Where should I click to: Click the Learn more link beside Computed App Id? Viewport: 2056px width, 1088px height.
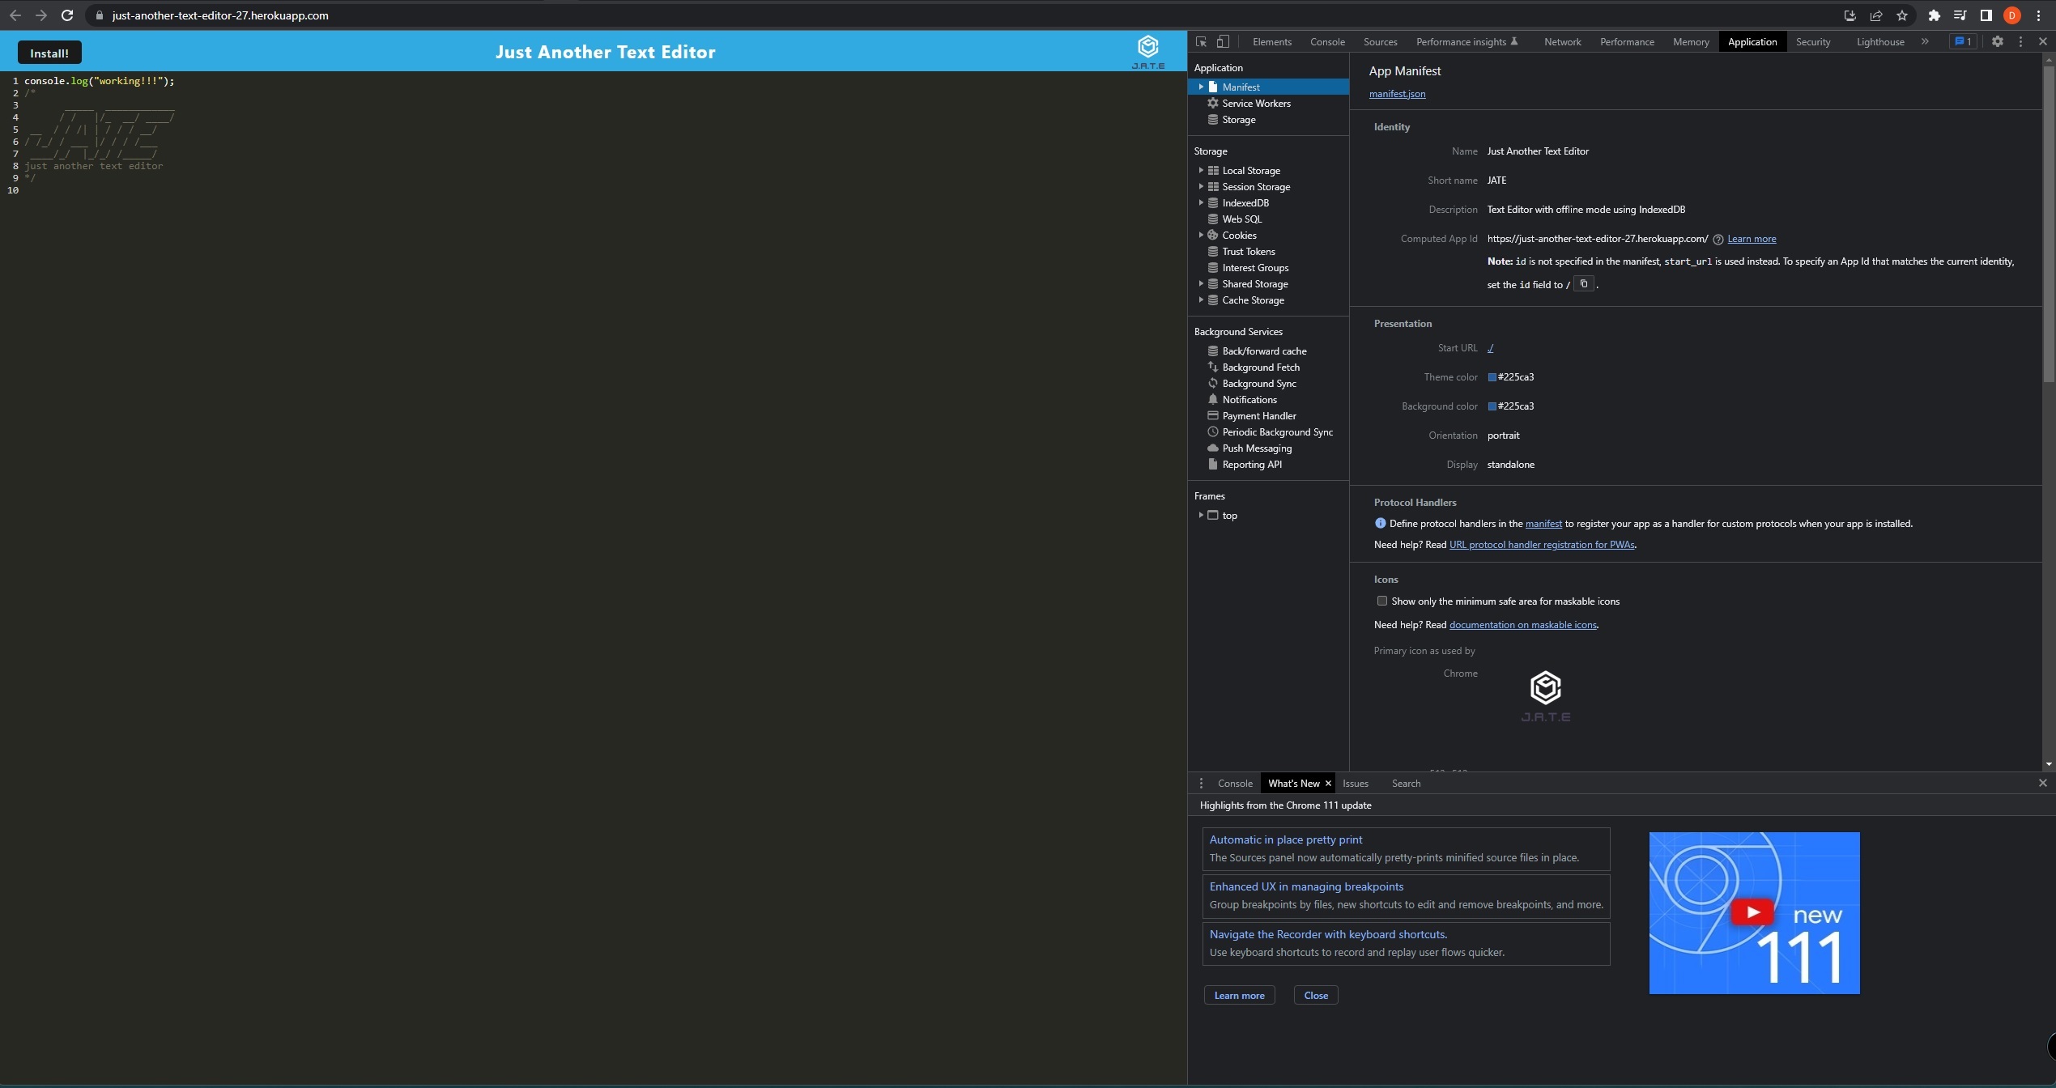tap(1752, 239)
